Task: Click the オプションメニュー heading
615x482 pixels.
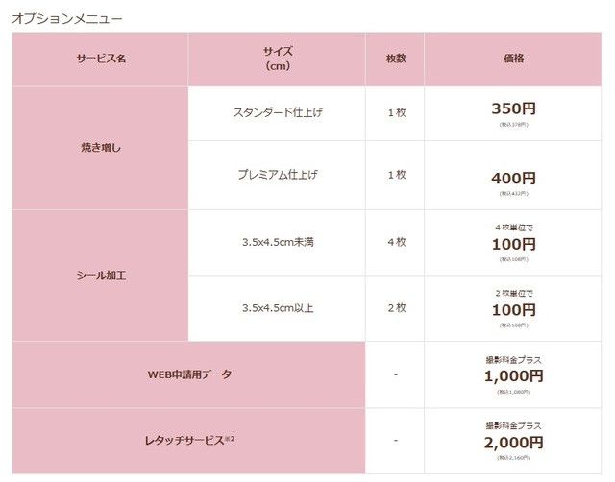Action: coord(66,17)
